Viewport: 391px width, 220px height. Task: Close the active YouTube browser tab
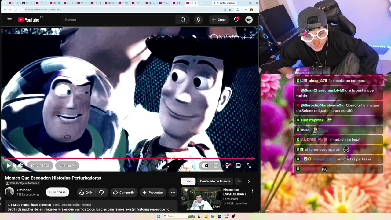pos(195,3)
